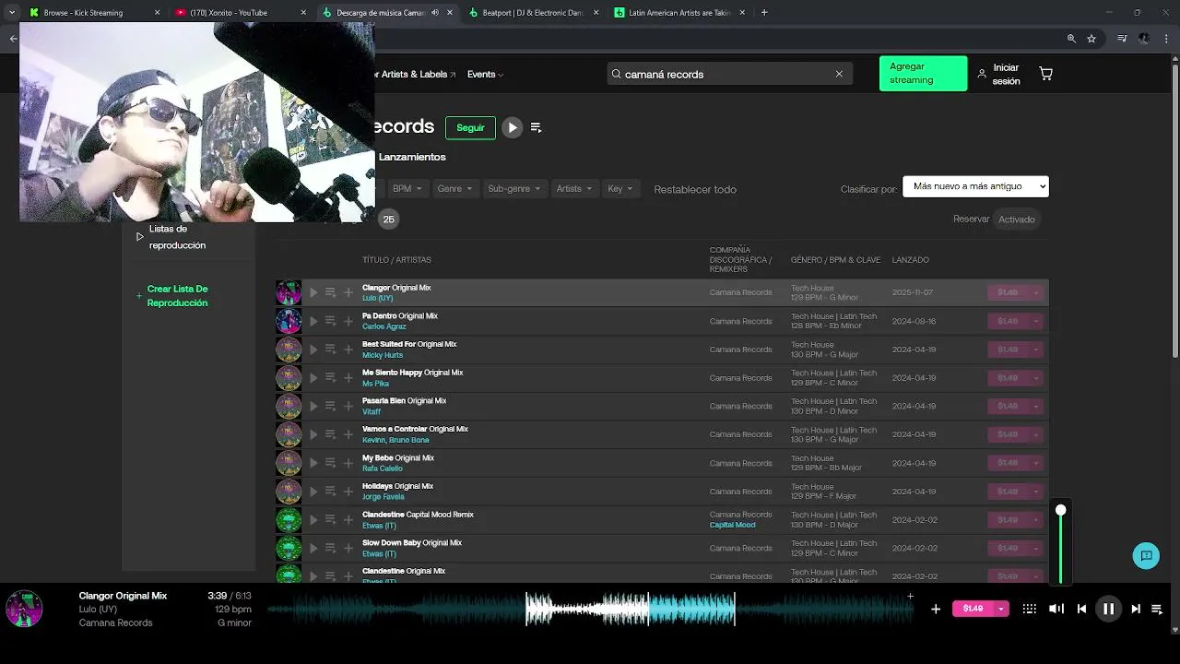Add Best Suited For to a playlist
Image resolution: width=1180 pixels, height=664 pixels.
348,350
